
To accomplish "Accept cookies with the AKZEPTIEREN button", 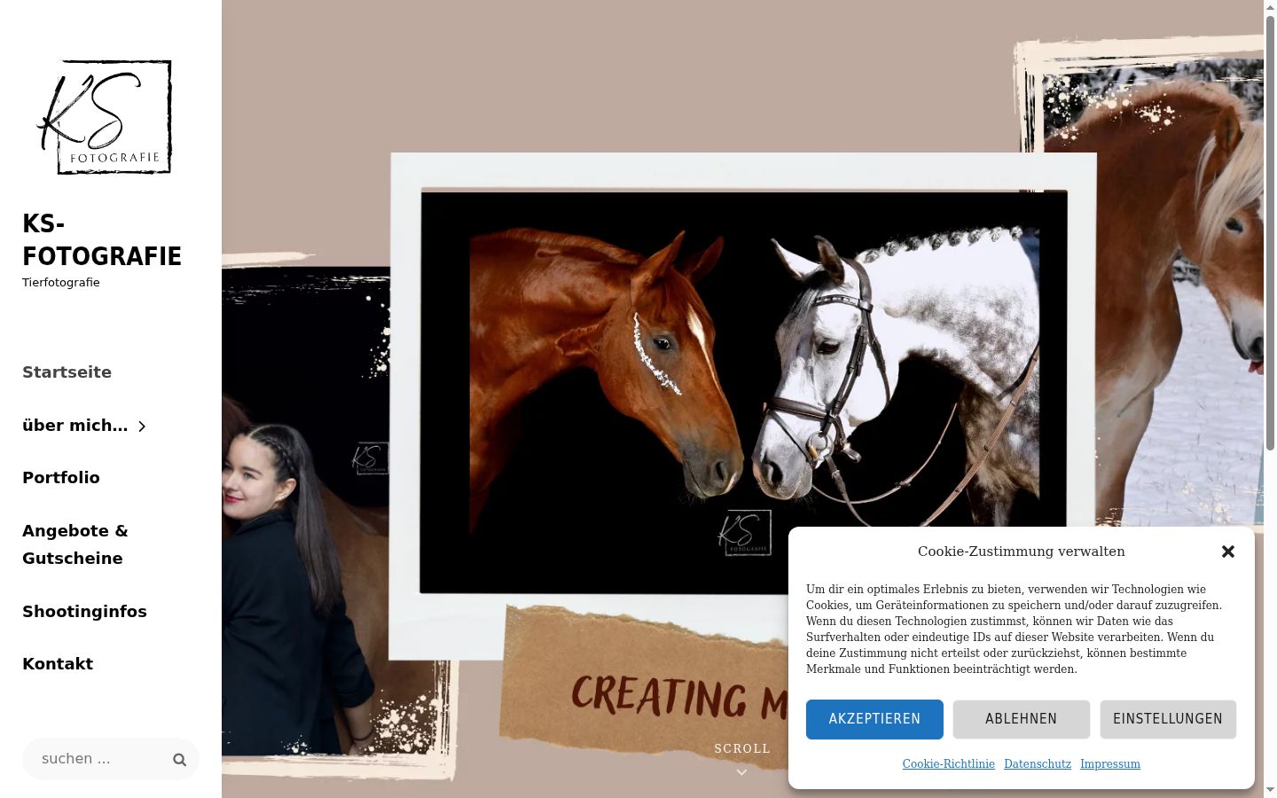I will point(874,719).
